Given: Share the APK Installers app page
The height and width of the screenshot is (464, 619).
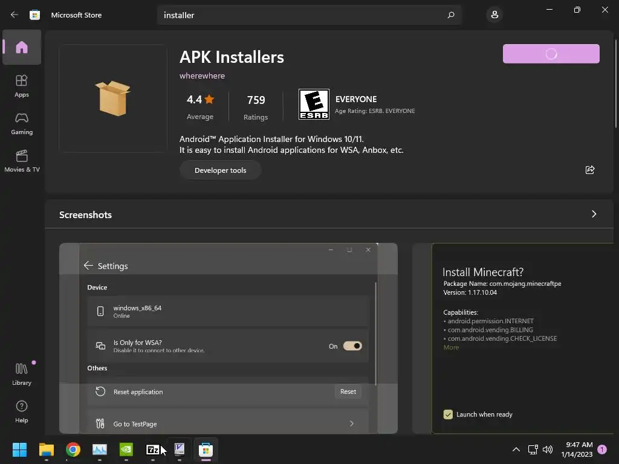Looking at the screenshot, I should pos(590,170).
